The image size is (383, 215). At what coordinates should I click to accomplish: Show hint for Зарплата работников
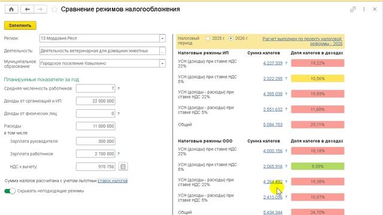coord(118,154)
